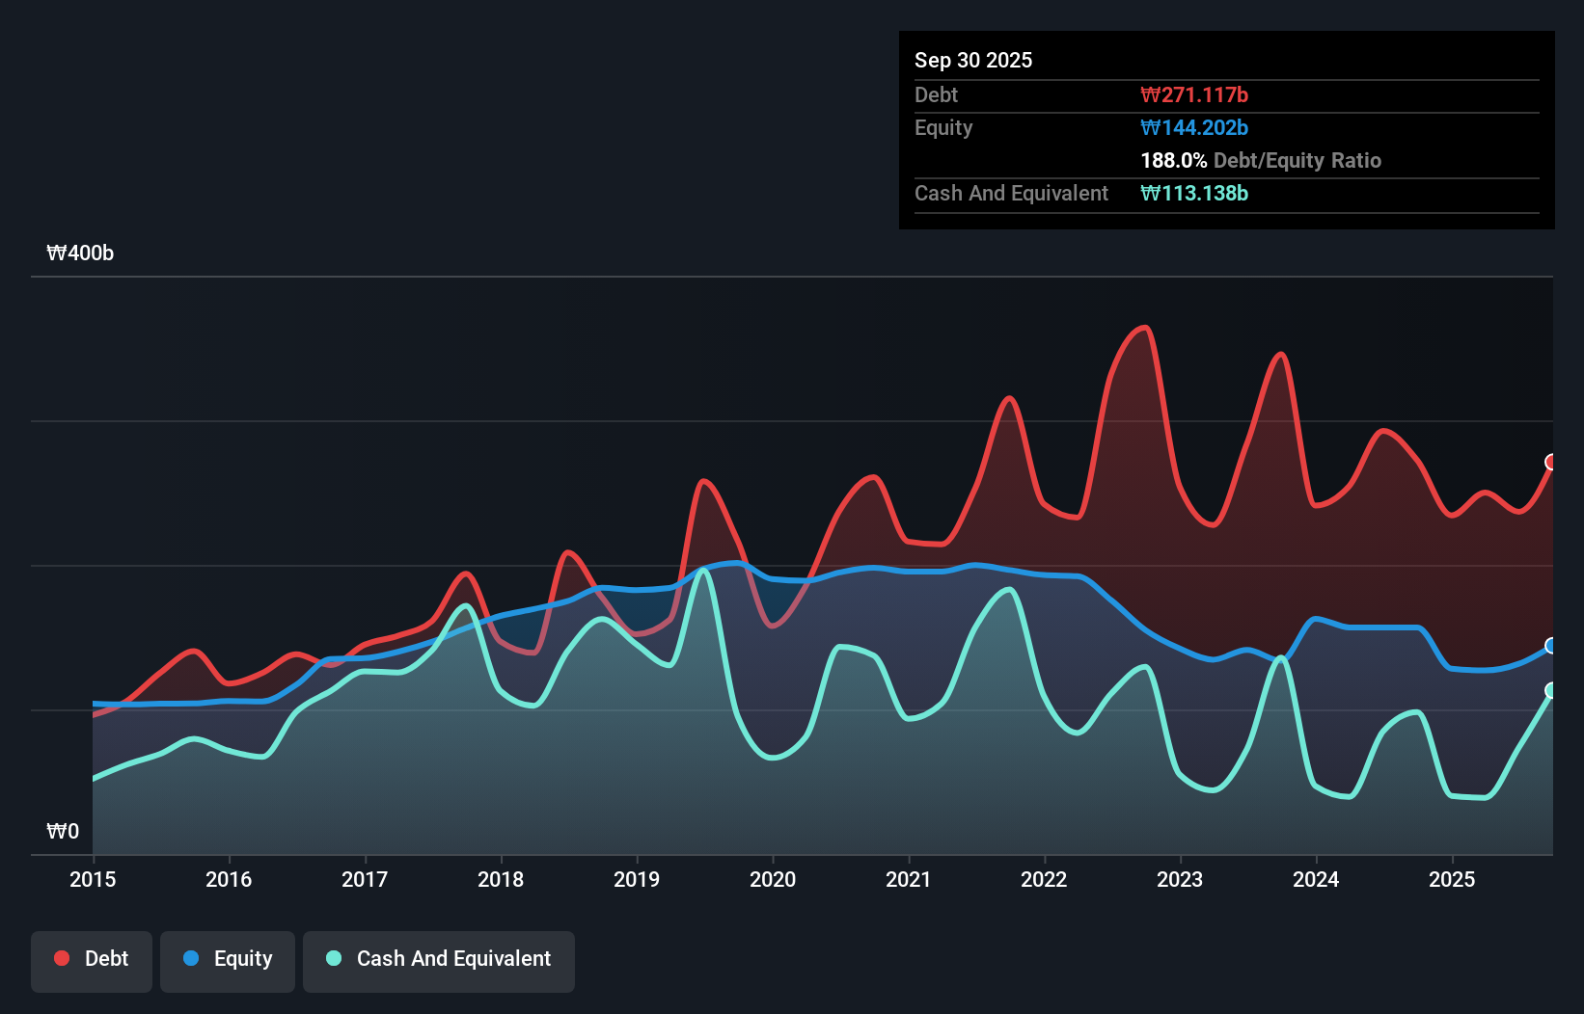The height and width of the screenshot is (1014, 1584).
Task: Click the ₩113.138b Cash And Equivalent value
Action: (x=1195, y=193)
